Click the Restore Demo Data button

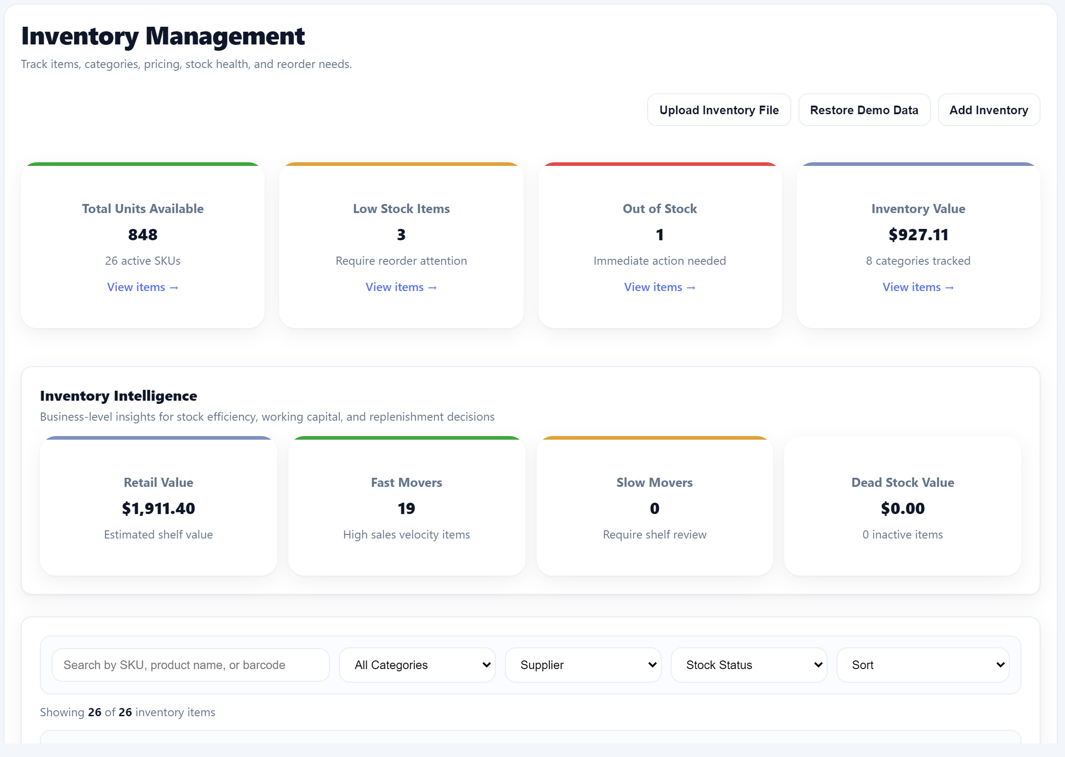click(864, 110)
